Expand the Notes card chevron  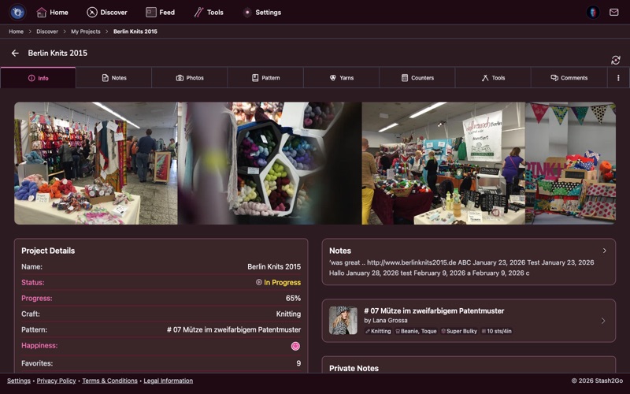pos(604,251)
